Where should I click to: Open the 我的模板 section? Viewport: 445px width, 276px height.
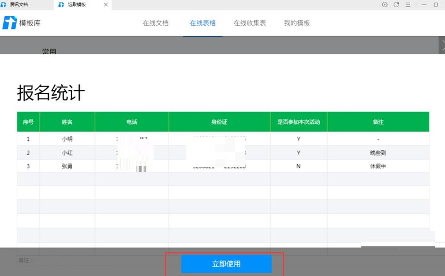[296, 22]
